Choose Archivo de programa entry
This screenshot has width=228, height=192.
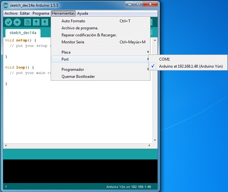(x=101, y=28)
